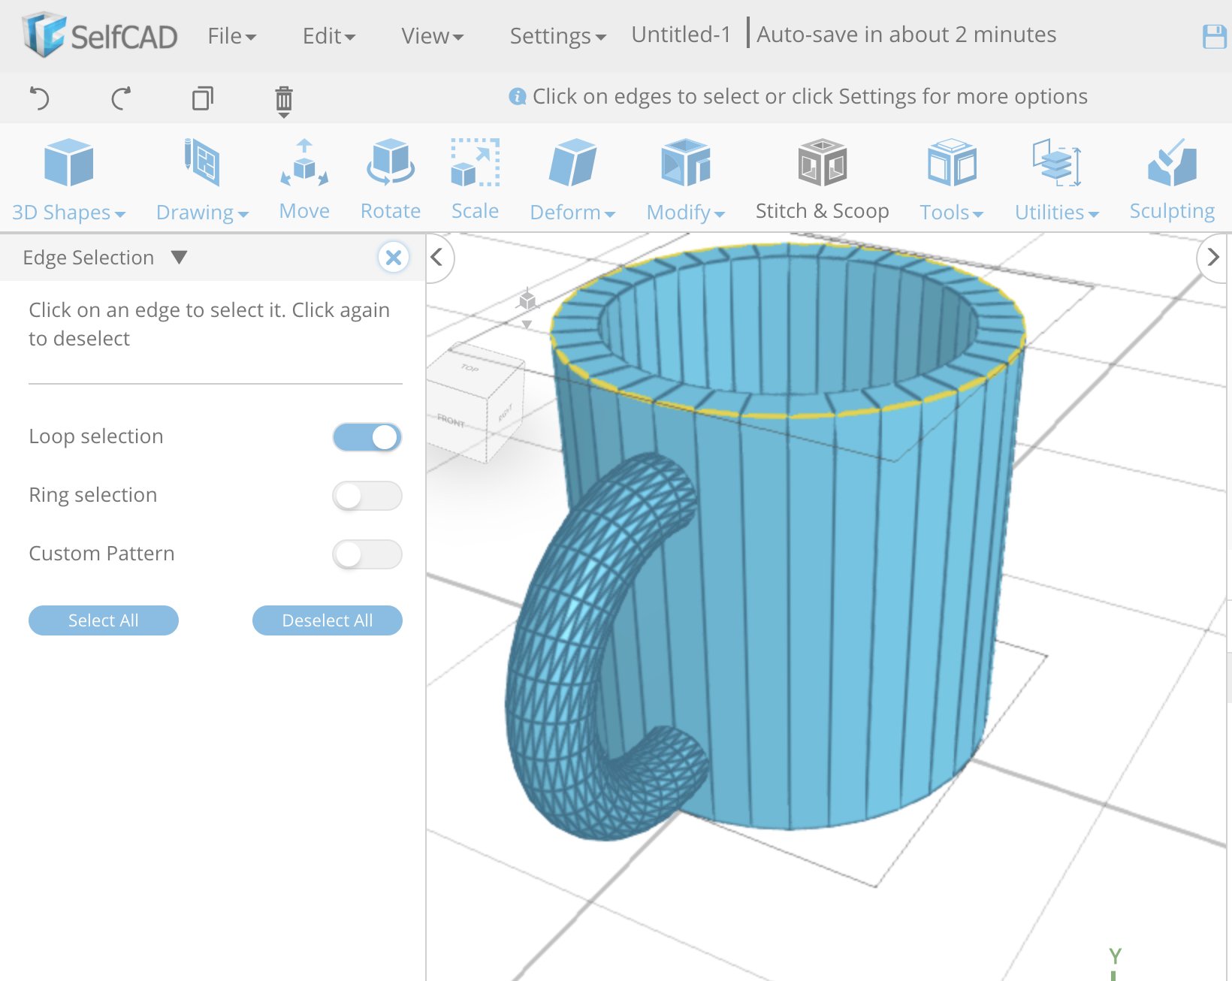The image size is (1232, 981).
Task: Copy the selected object
Action: [x=202, y=98]
